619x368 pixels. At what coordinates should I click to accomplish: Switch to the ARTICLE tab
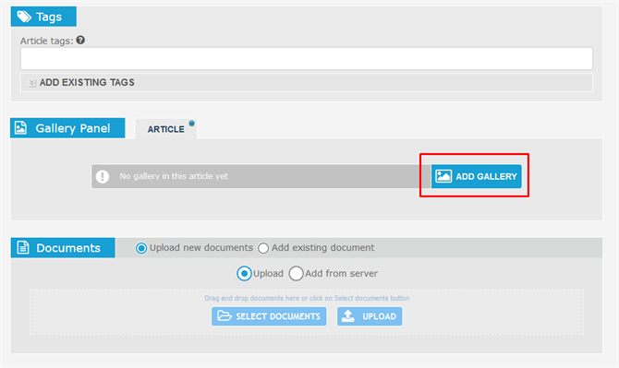pos(165,129)
